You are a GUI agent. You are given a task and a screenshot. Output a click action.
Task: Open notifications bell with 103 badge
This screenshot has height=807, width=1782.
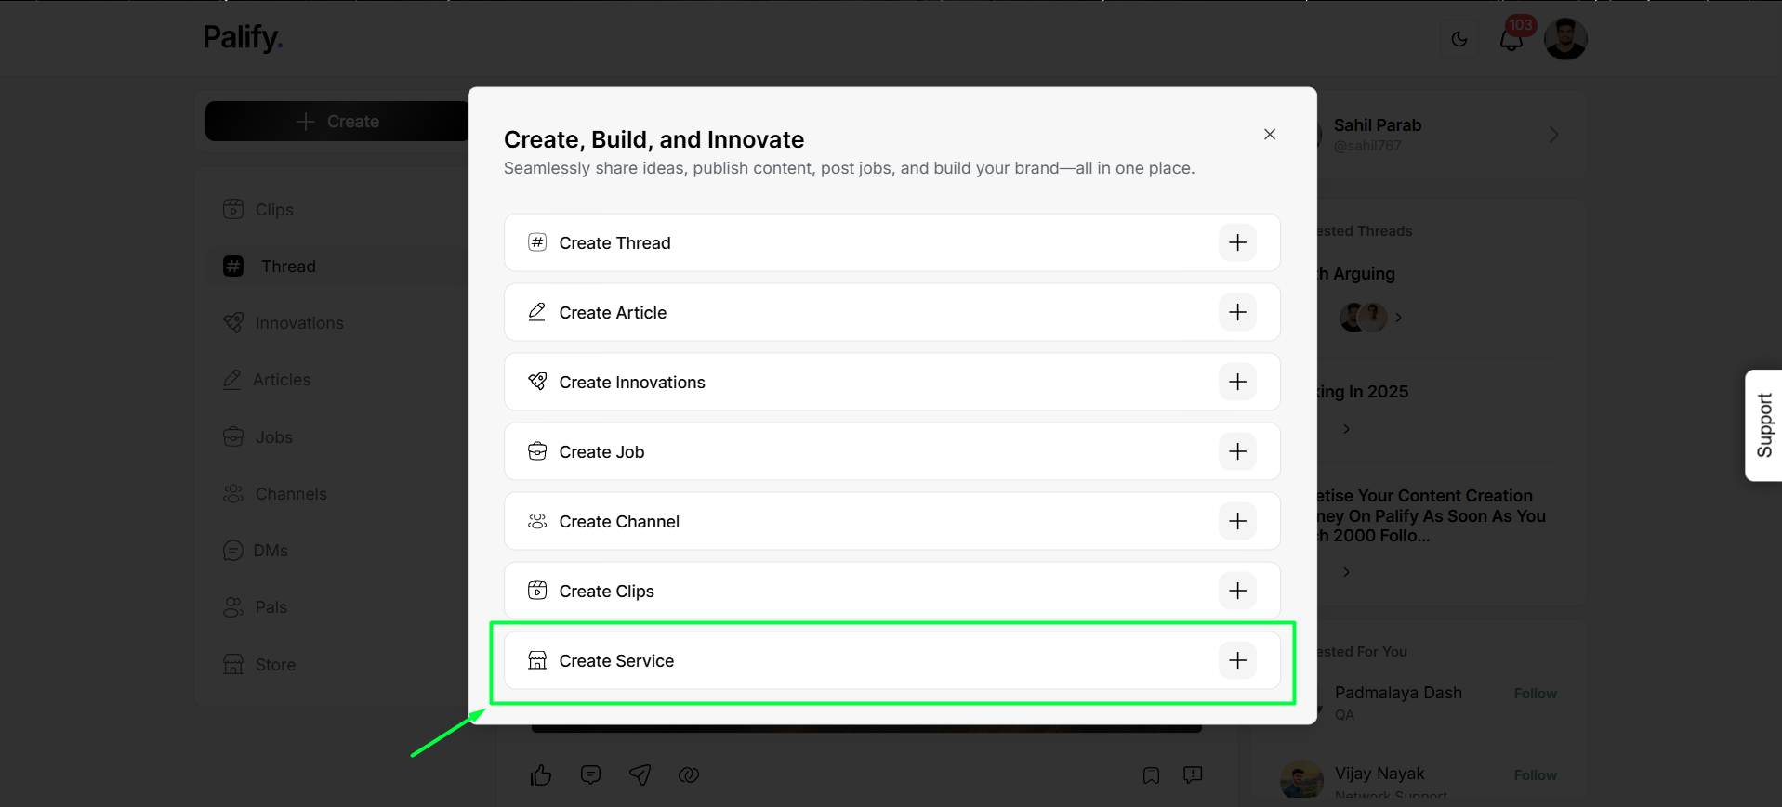pos(1512,39)
